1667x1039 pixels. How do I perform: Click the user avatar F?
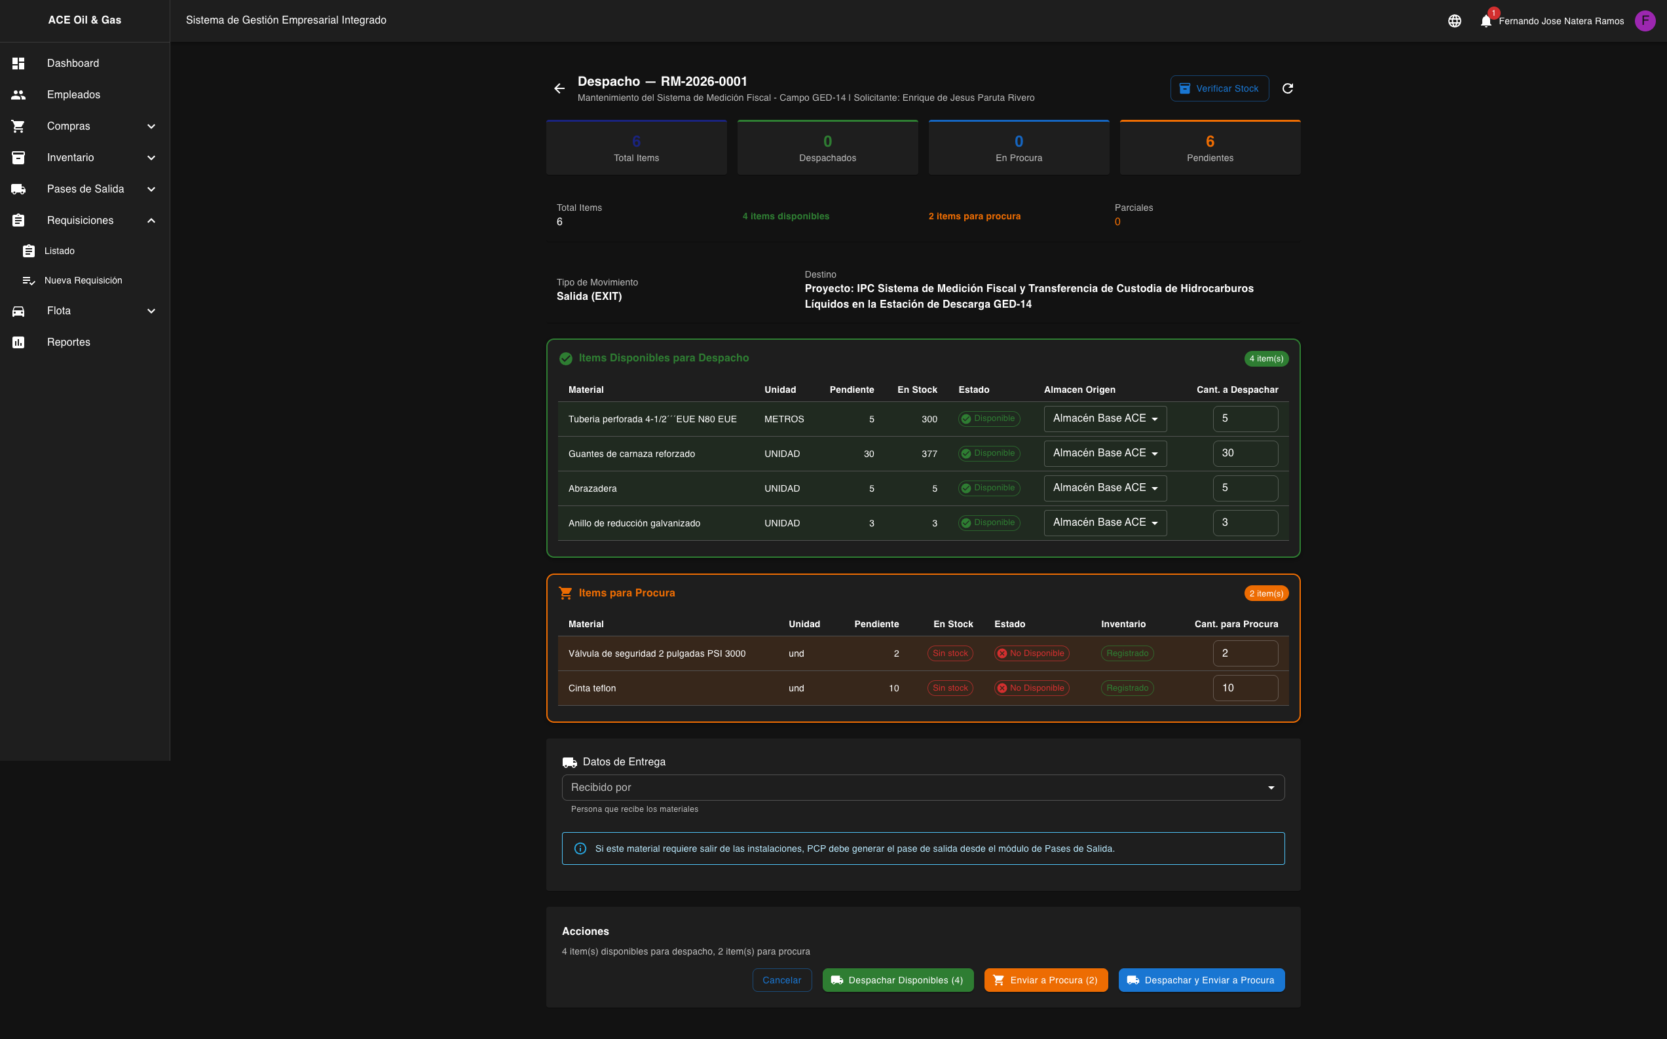(1644, 20)
